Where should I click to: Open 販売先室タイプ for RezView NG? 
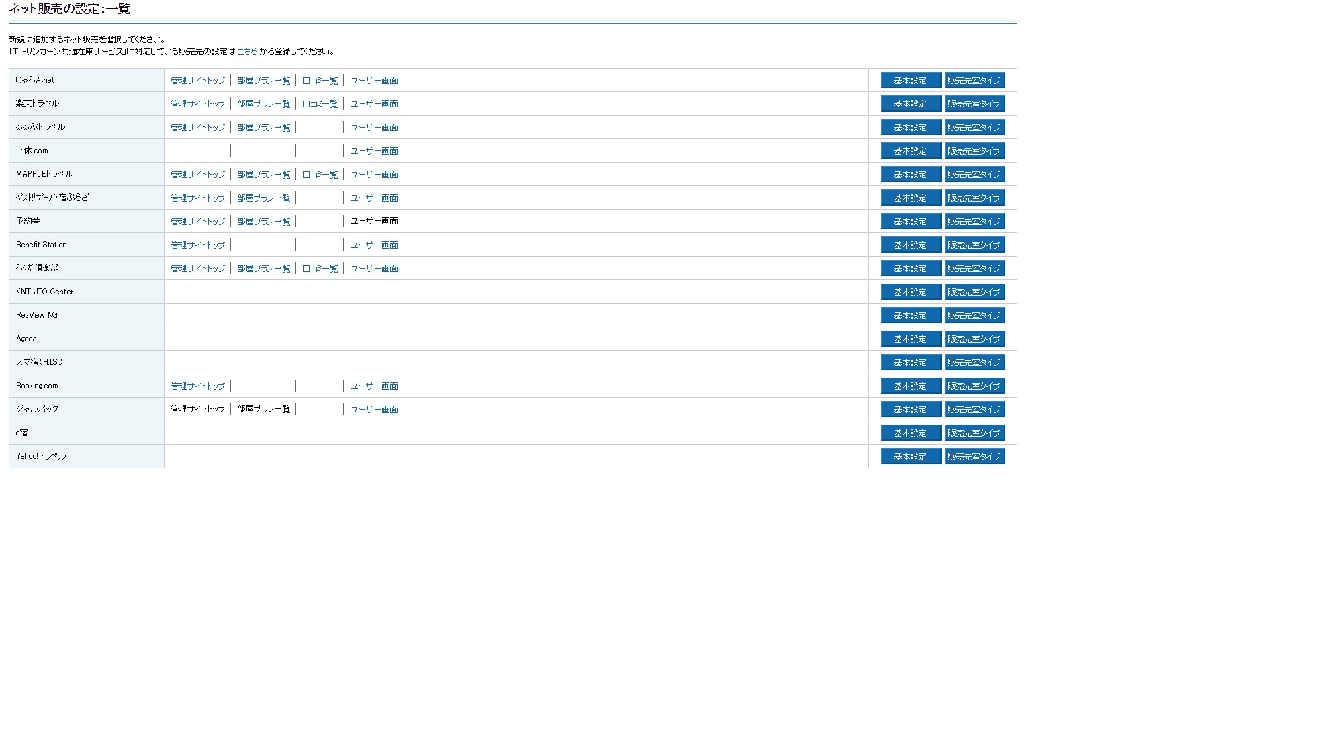974,315
